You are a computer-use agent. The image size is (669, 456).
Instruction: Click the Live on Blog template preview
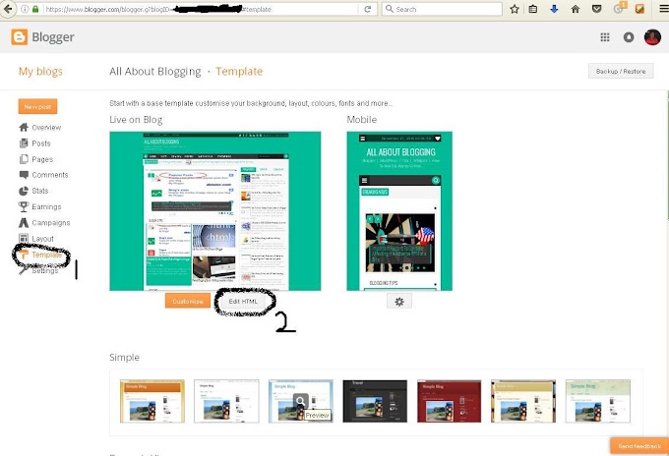click(215, 211)
